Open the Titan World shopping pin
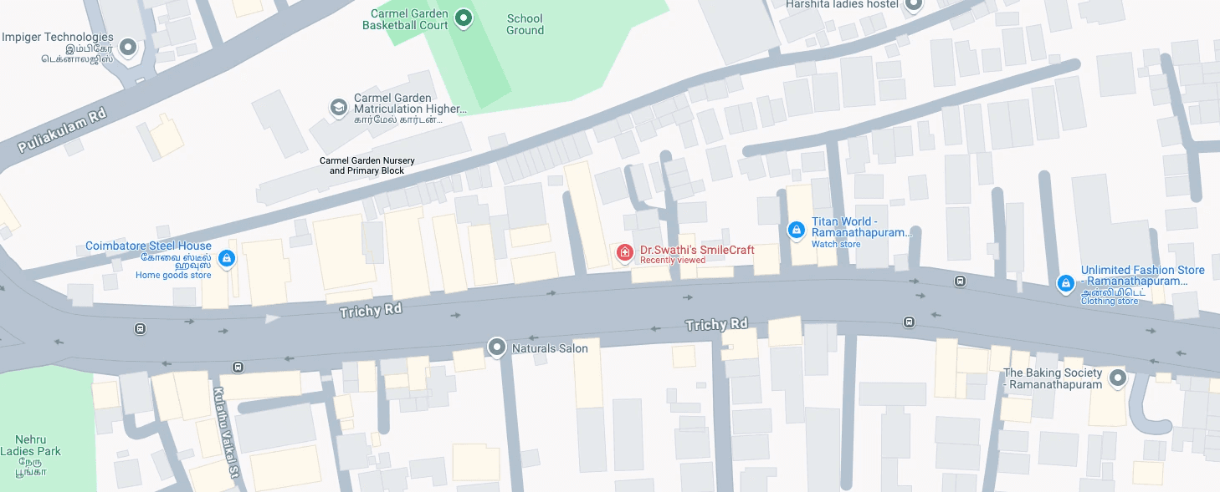This screenshot has height=492, width=1220. [797, 230]
